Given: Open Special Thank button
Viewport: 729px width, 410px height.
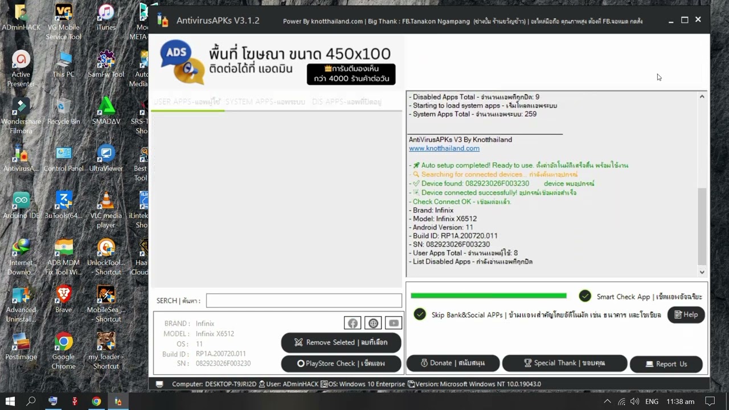Looking at the screenshot, I should [x=564, y=363].
